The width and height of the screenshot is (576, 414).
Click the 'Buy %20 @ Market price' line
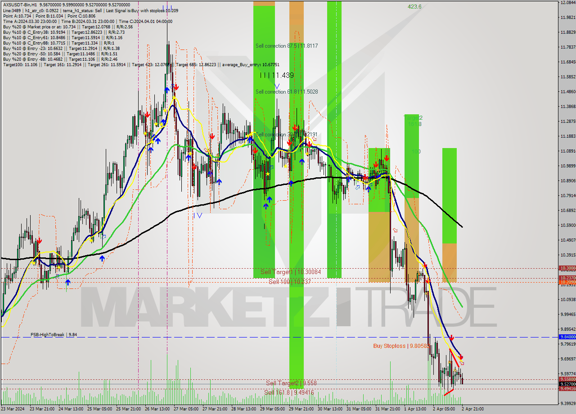click(67, 27)
